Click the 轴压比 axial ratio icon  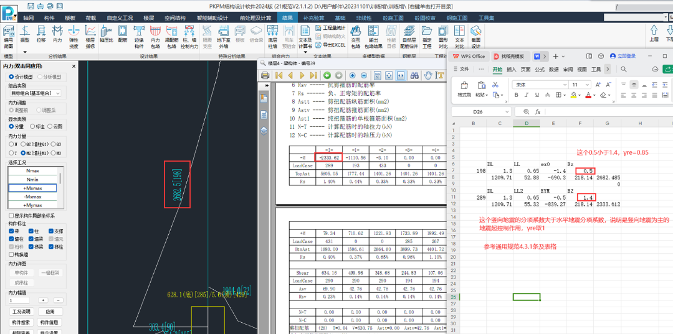pyautogui.click(x=105, y=34)
